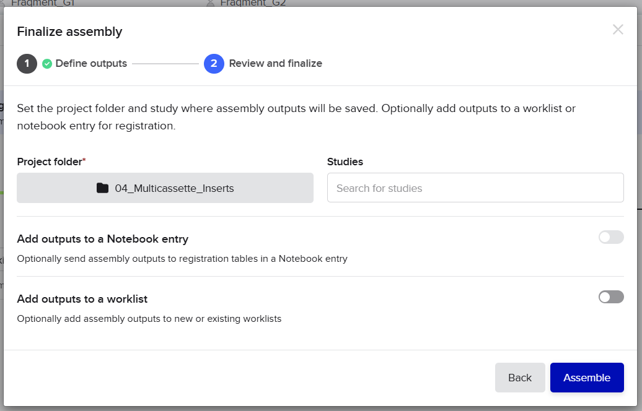Enable Add outputs to a worklist toggle
Viewport: 642px width, 411px height.
click(x=611, y=297)
